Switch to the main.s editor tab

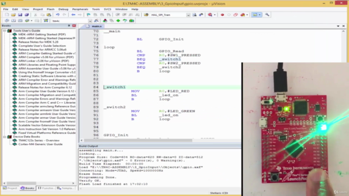tap(94, 26)
